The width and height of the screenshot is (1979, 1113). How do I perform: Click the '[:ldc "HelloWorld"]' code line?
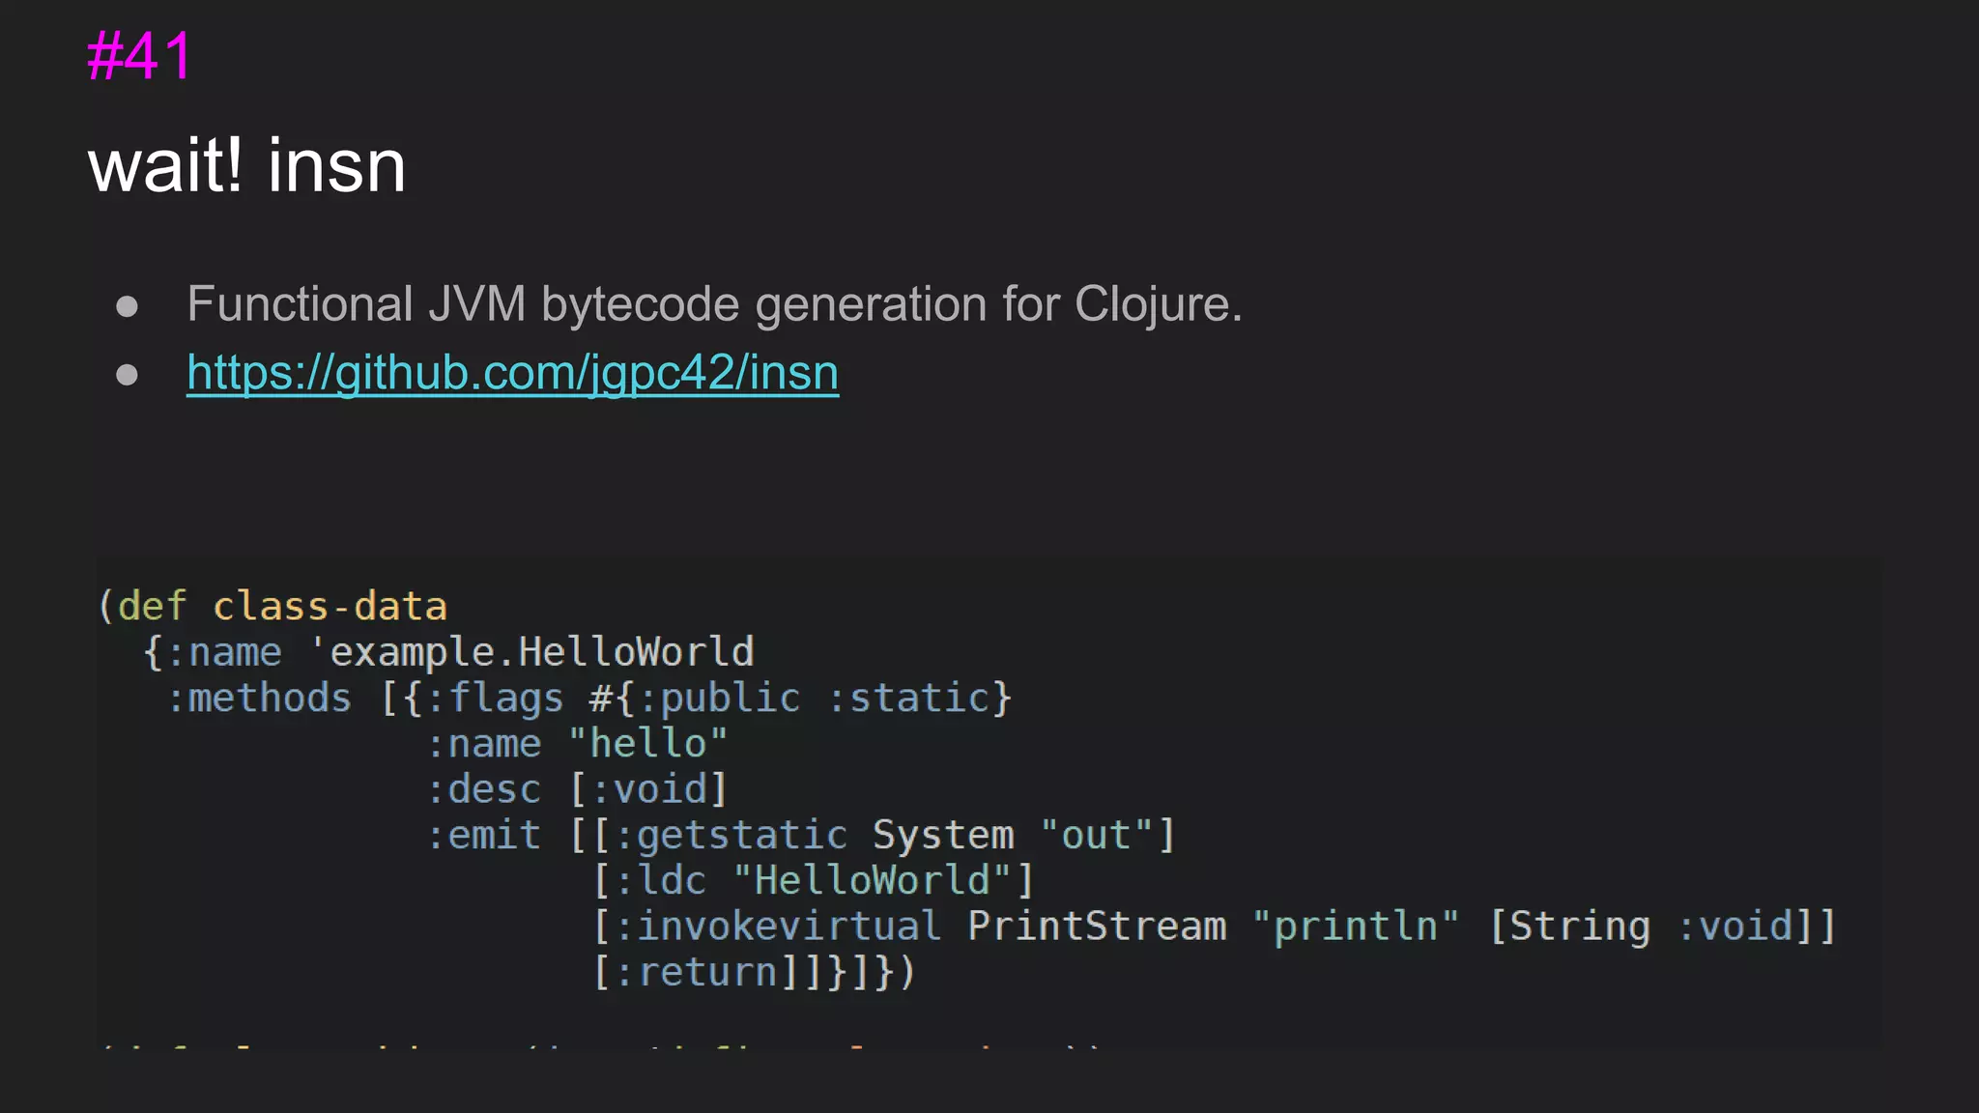[x=814, y=880]
